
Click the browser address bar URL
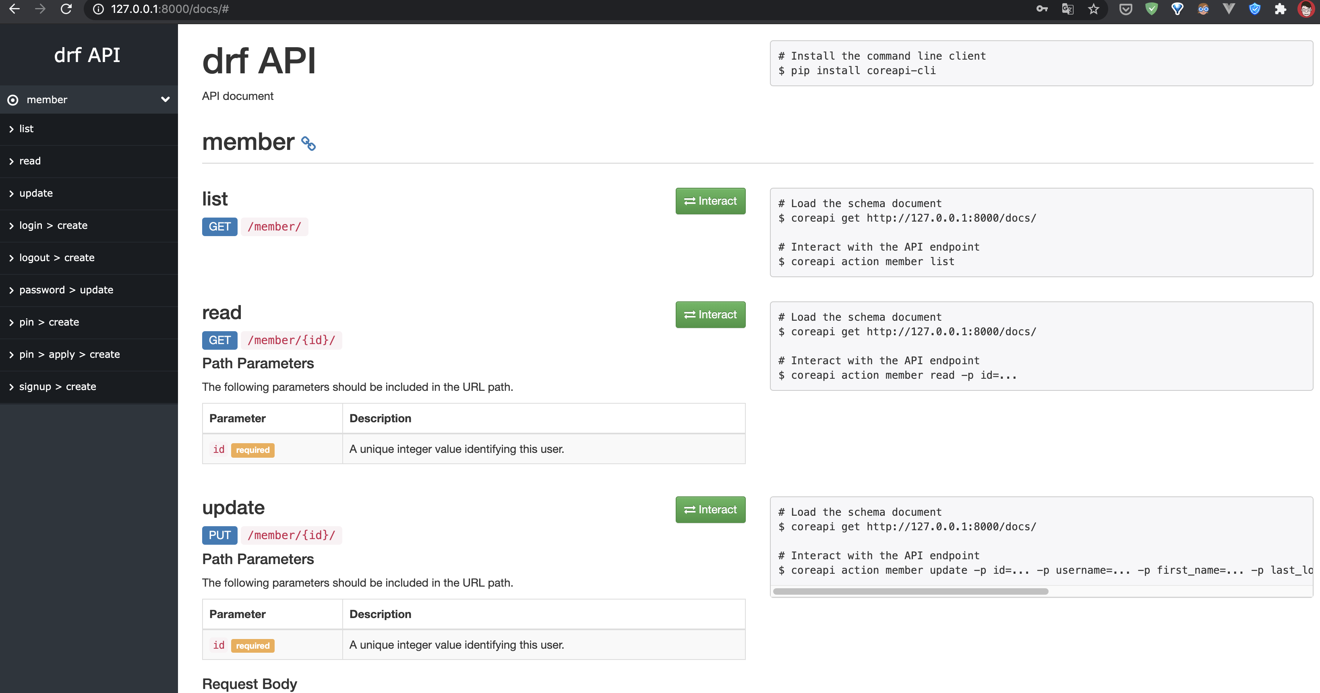tap(170, 9)
